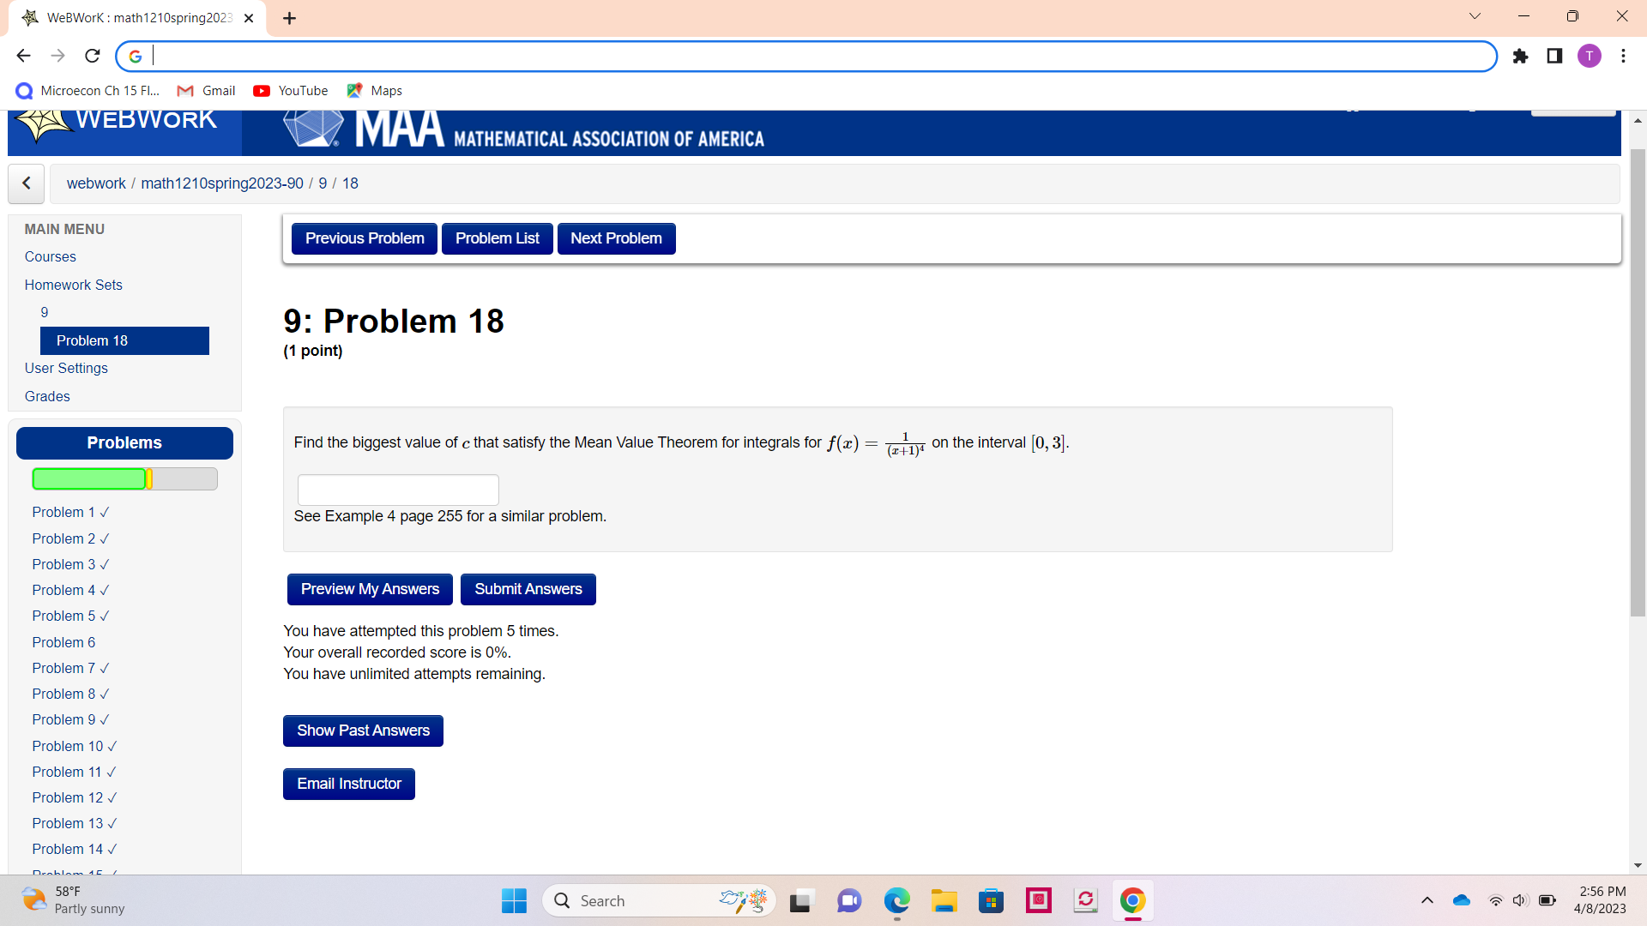Click inside the answer input box
The image size is (1647, 926).
[x=397, y=489]
